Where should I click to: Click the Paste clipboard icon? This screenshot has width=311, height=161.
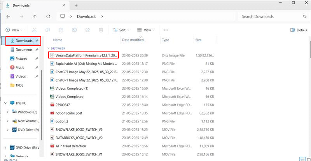(x=61, y=30)
